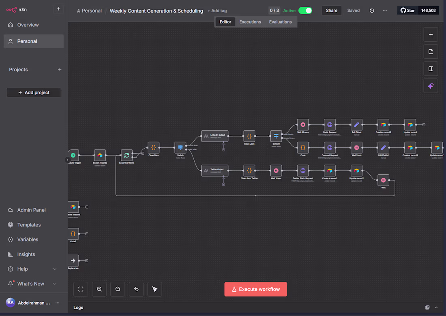Click Add tag next to workflow name
This screenshot has width=446, height=316.
coord(217,11)
